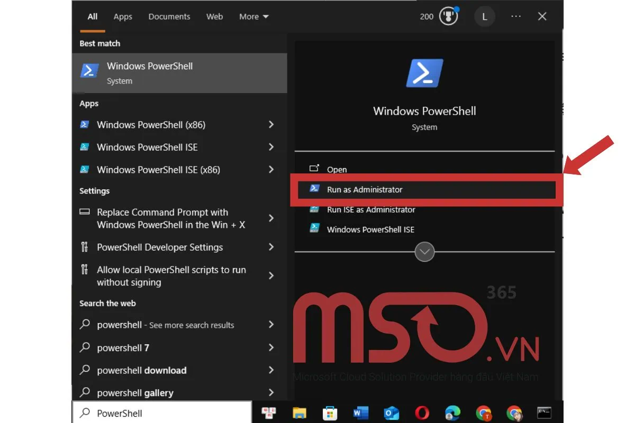This screenshot has height=423, width=635.
Task: Open Microsoft Word from the taskbar
Action: pos(360,412)
